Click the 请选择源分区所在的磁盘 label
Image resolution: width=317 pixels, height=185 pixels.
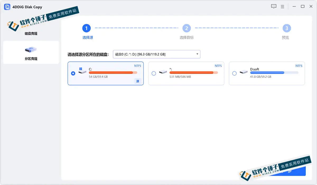click(88, 55)
